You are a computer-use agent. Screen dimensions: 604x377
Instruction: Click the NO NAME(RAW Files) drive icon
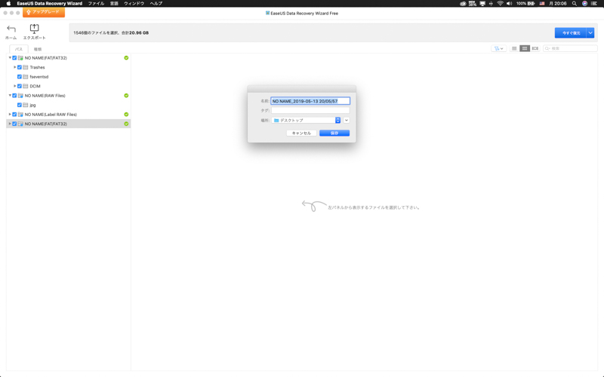[20, 96]
